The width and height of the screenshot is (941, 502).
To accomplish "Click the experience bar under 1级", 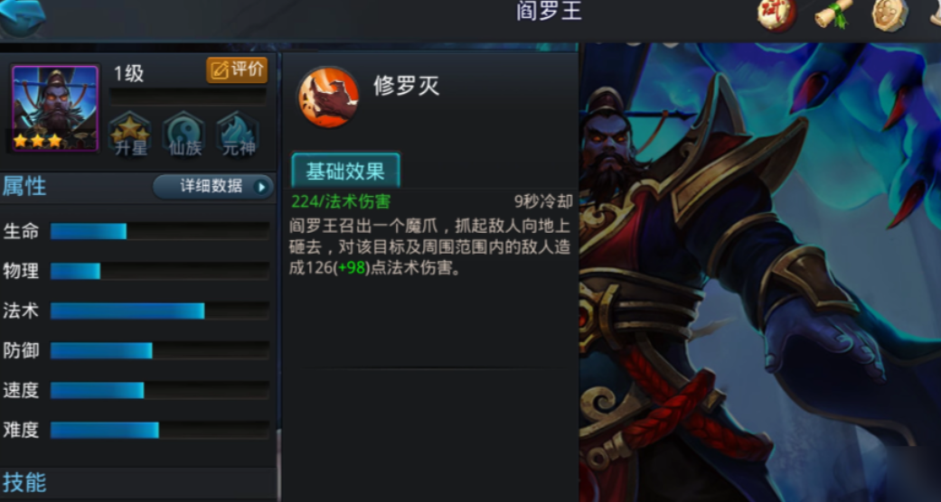I will (188, 97).
